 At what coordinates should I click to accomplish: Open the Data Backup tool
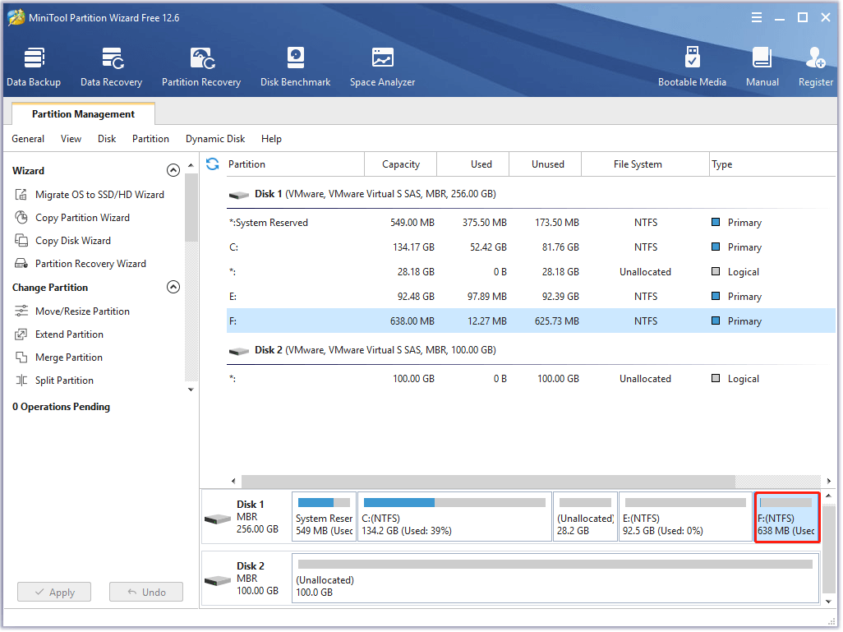(x=34, y=66)
